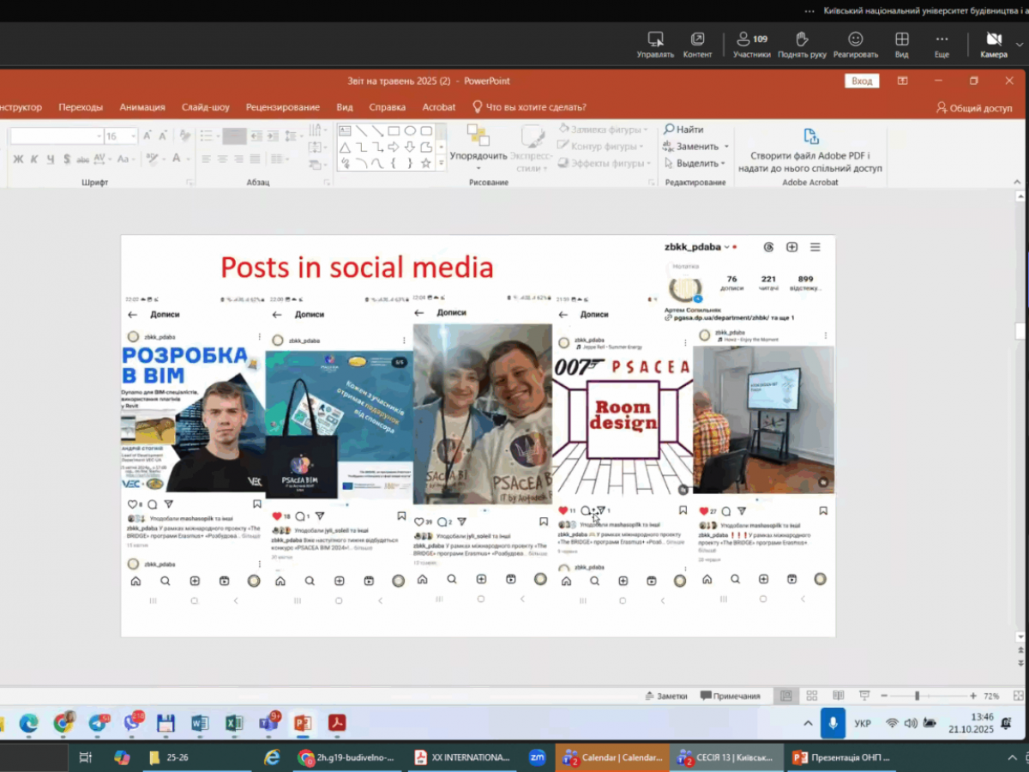
Task: Open the Слайд-шоу ribbon tab
Action: 205,107
